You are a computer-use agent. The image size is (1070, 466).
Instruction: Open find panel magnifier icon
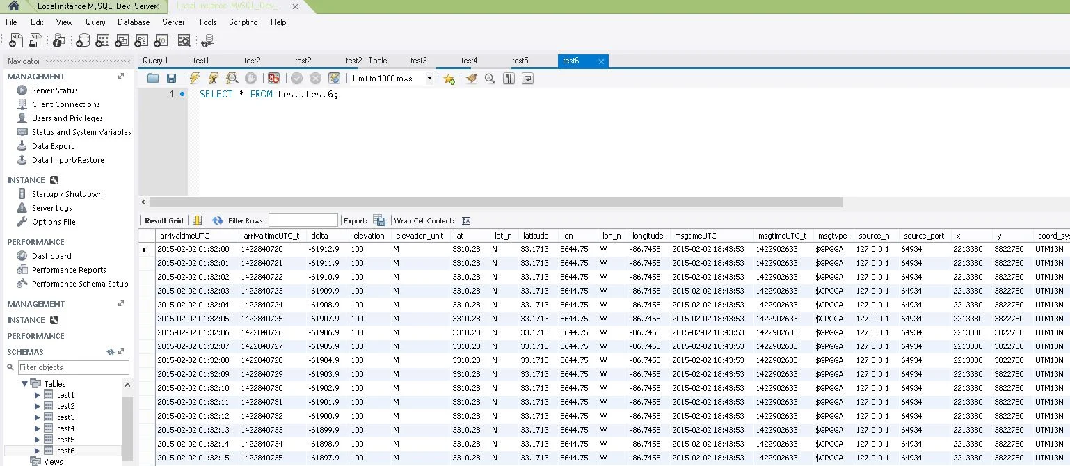[x=490, y=79]
